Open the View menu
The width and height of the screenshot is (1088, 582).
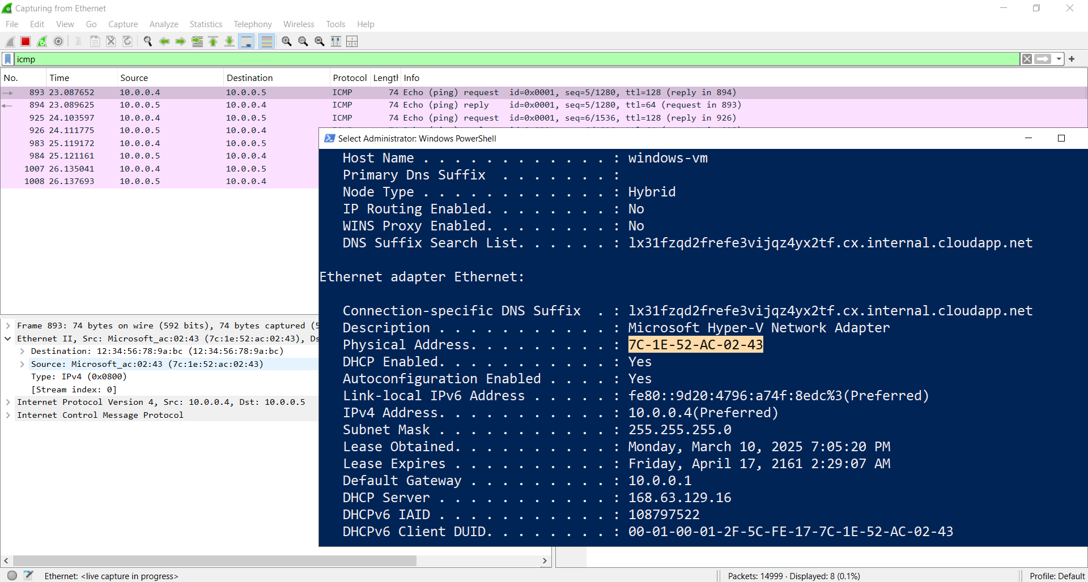[x=65, y=24]
